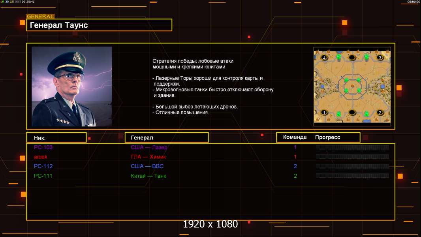The image size is (421, 237).
Task: Click the loading progress bar for PC-111
Action: [x=352, y=176]
